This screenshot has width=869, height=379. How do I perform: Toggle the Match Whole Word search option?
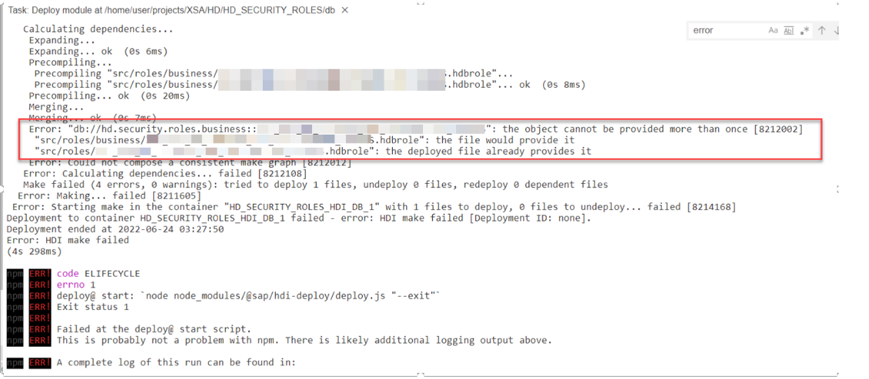pyautogui.click(x=788, y=31)
